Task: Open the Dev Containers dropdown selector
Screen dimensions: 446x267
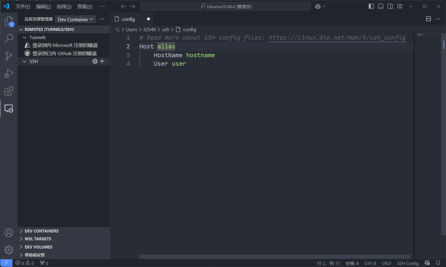Action: 75,19
